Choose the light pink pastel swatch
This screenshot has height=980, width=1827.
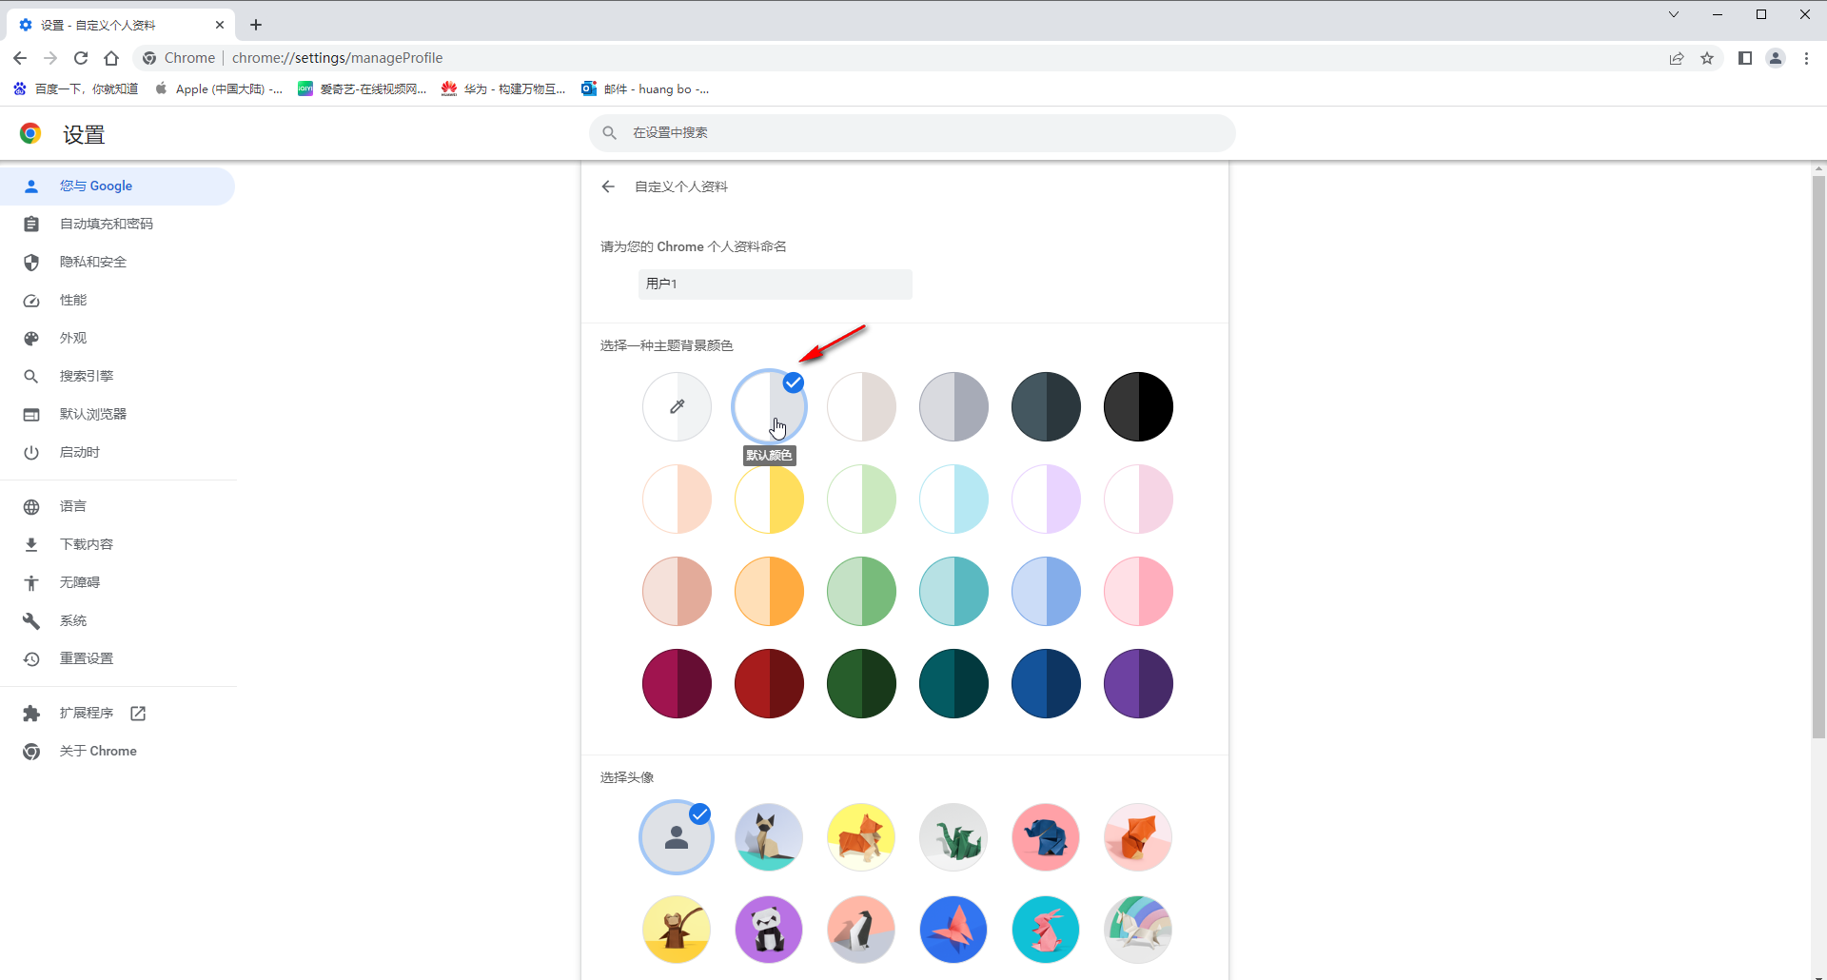[1138, 499]
